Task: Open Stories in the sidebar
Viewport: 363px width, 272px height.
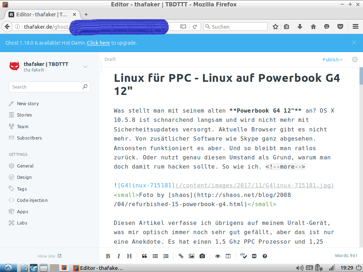Action: pyautogui.click(x=24, y=115)
